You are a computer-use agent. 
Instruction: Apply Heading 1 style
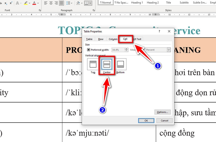click(137, 2)
